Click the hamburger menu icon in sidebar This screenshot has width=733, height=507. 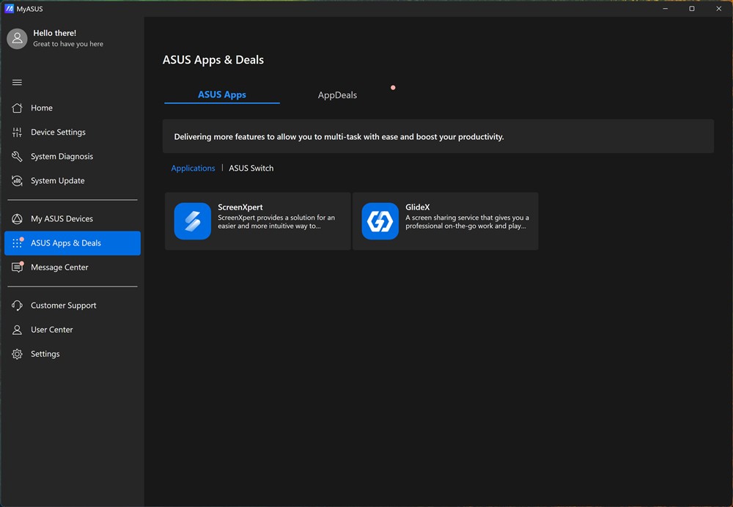tap(17, 83)
